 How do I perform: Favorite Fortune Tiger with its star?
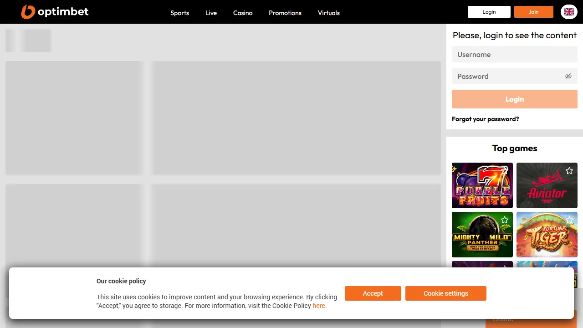click(569, 220)
